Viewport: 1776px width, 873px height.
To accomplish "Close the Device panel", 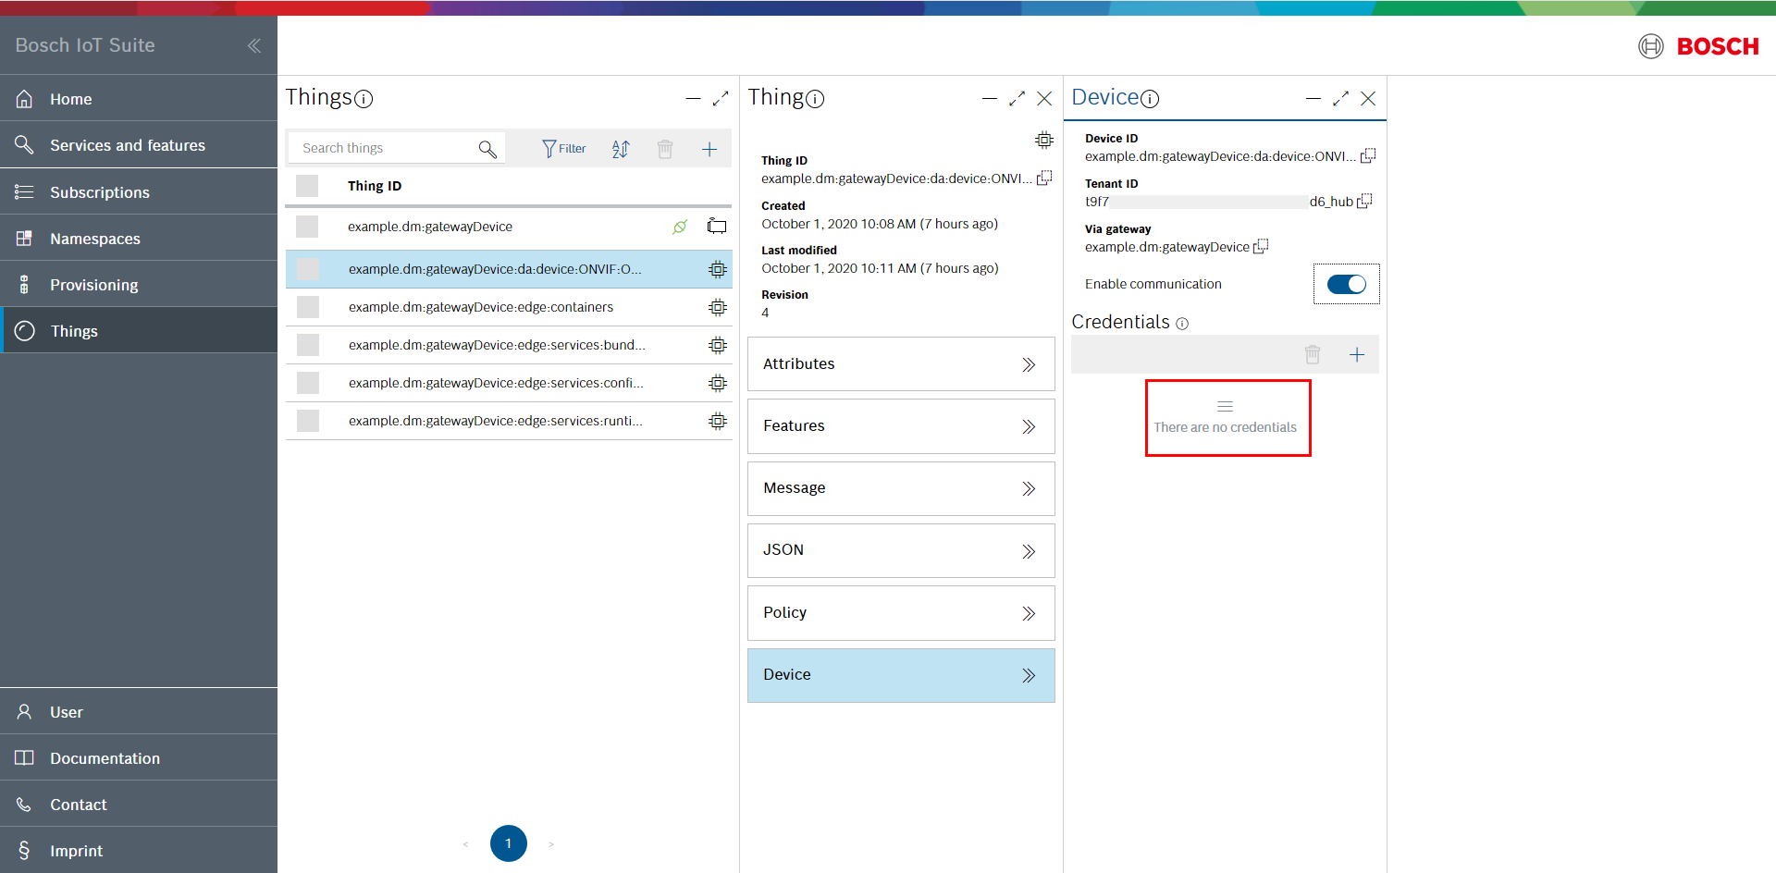I will click(1368, 98).
